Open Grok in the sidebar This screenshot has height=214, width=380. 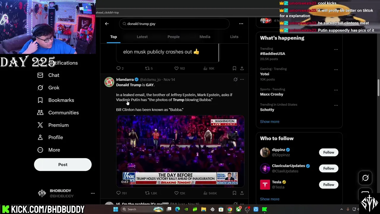48,88
